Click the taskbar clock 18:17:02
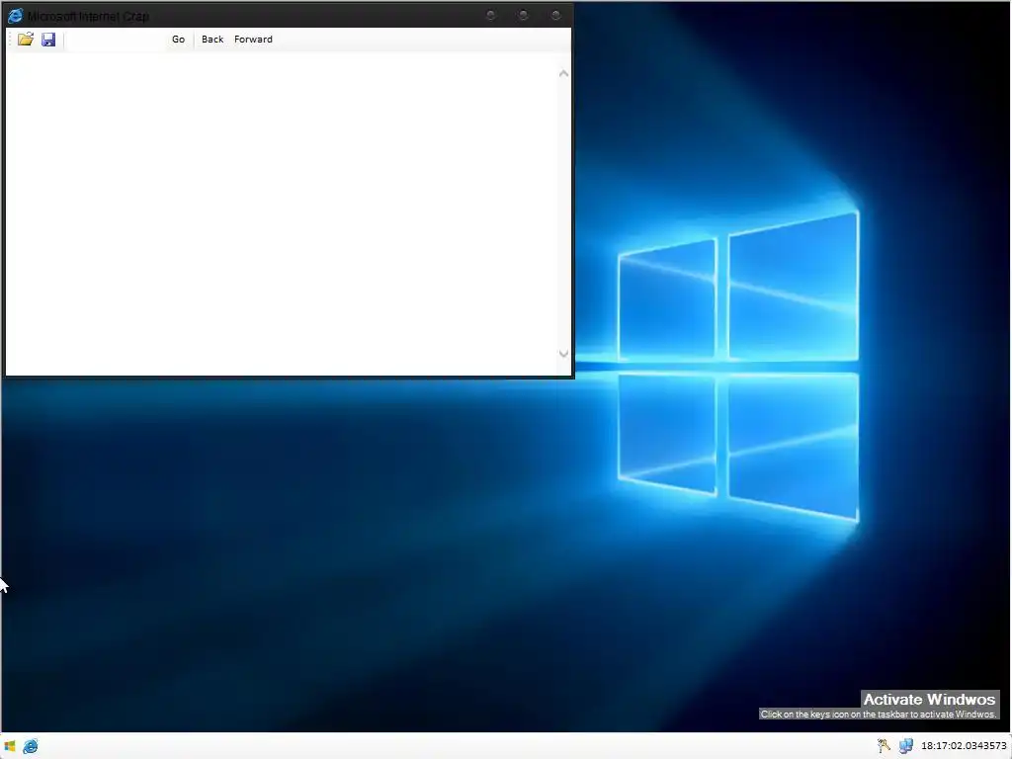This screenshot has height=759, width=1012. tap(964, 746)
